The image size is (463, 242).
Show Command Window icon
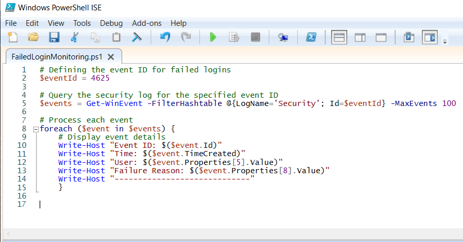409,37
